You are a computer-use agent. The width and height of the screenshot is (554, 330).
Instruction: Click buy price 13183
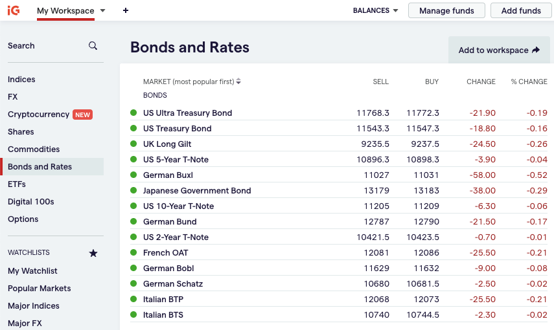click(x=426, y=191)
